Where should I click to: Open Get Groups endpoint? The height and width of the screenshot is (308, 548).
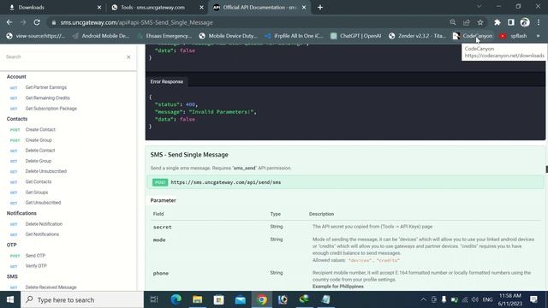(x=36, y=192)
